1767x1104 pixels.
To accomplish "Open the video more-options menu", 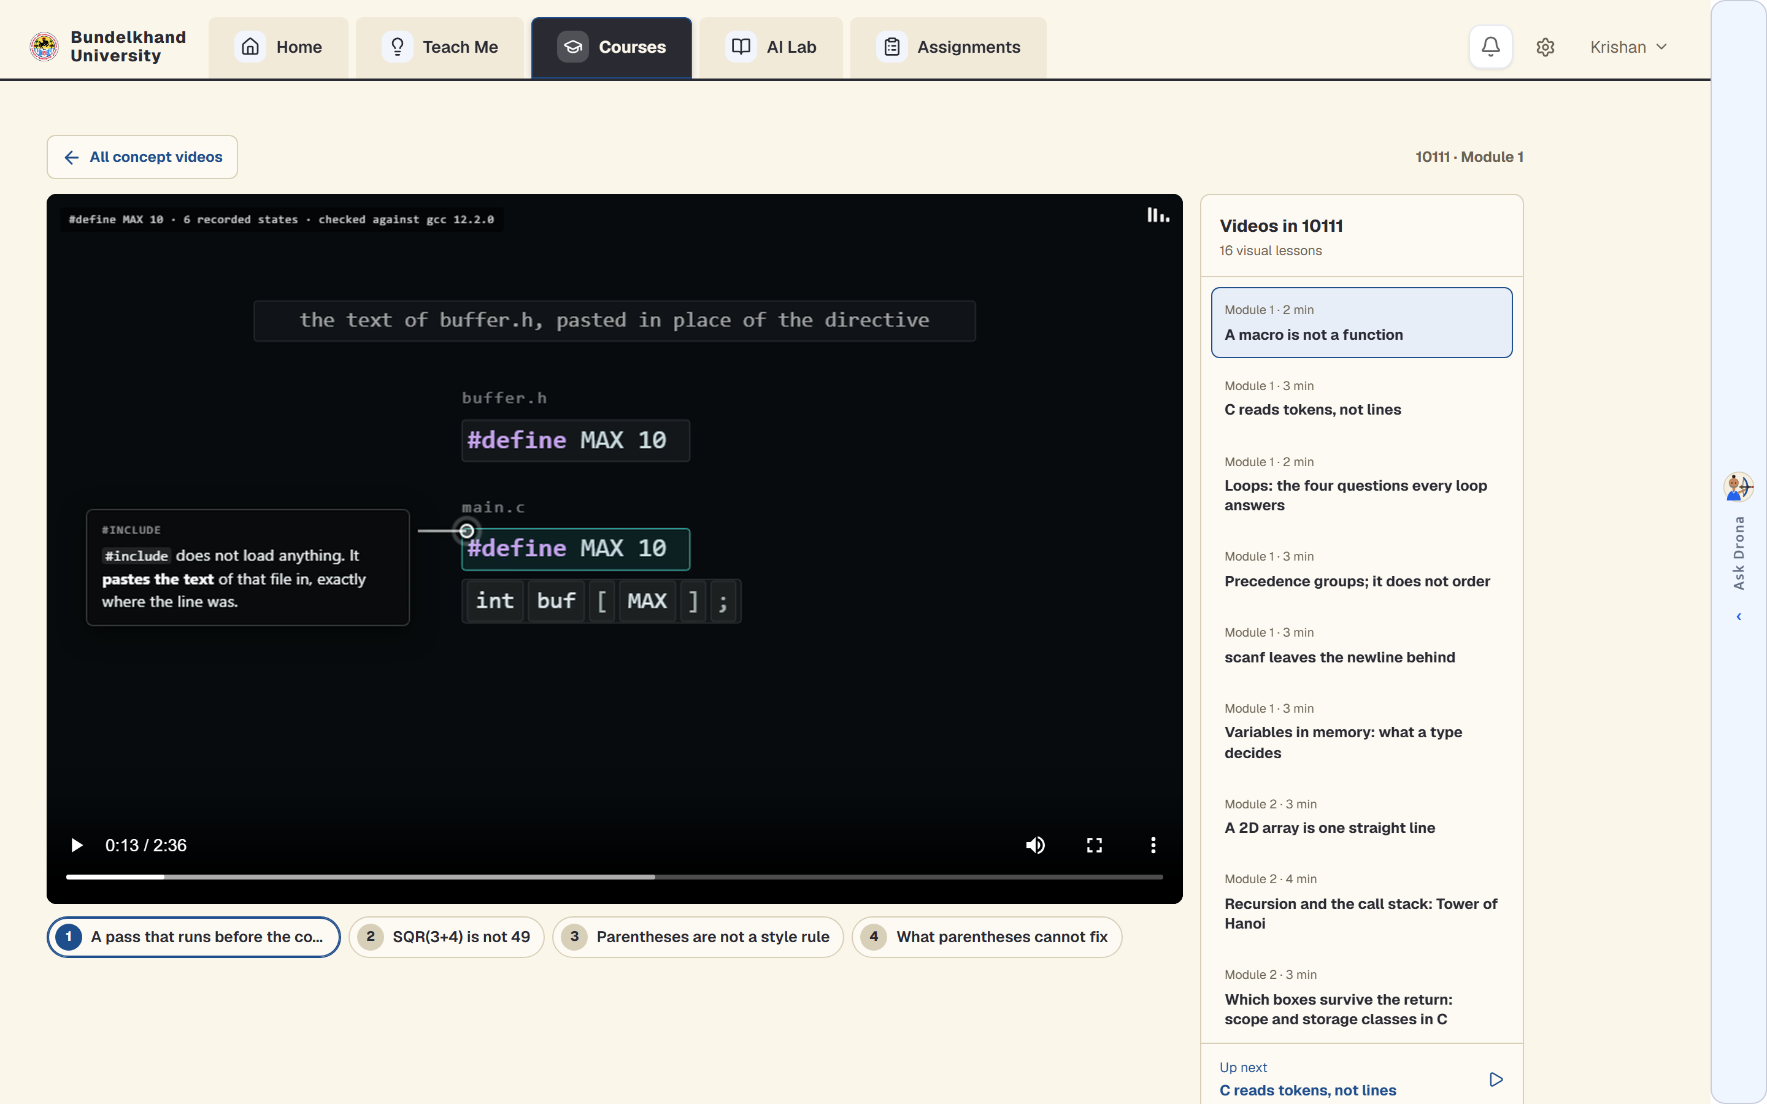I will (1153, 845).
